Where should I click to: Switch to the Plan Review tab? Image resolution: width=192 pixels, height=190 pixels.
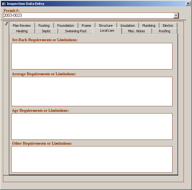pos(22,25)
